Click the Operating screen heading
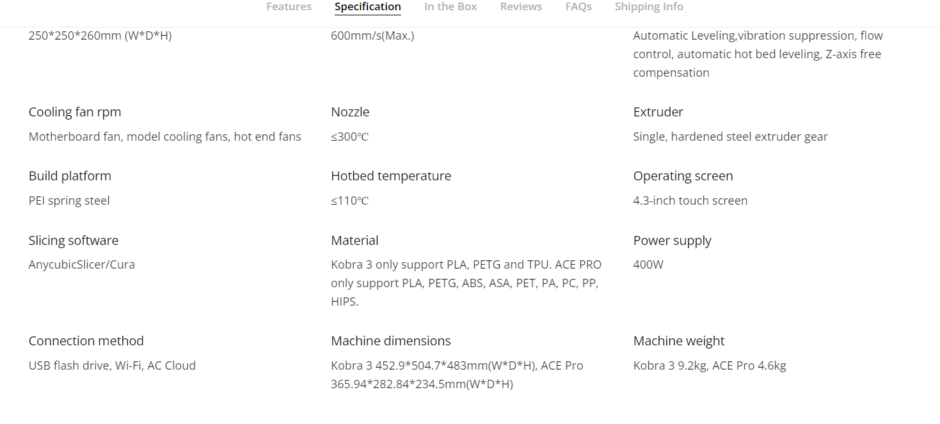940x424 pixels. [x=683, y=176]
